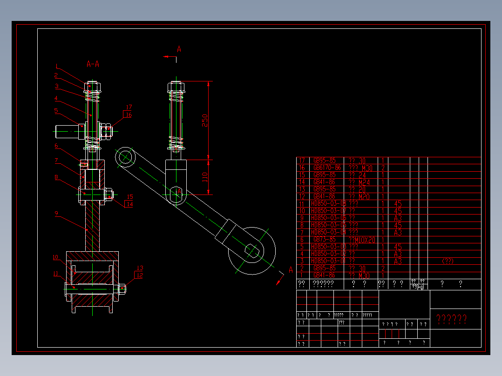
Task: Select the "HD850-03-04" drawing number cell
Action: 328,232
